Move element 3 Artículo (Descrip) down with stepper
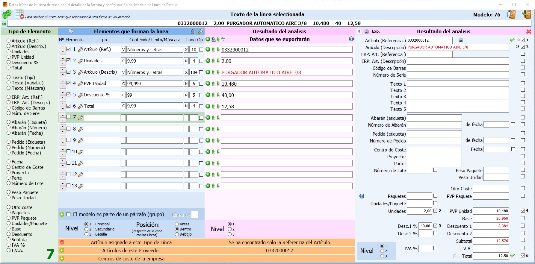The height and width of the screenshot is (264, 535). (62, 75)
